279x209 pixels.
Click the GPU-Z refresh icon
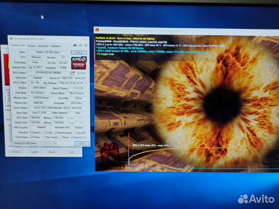click(x=81, y=45)
